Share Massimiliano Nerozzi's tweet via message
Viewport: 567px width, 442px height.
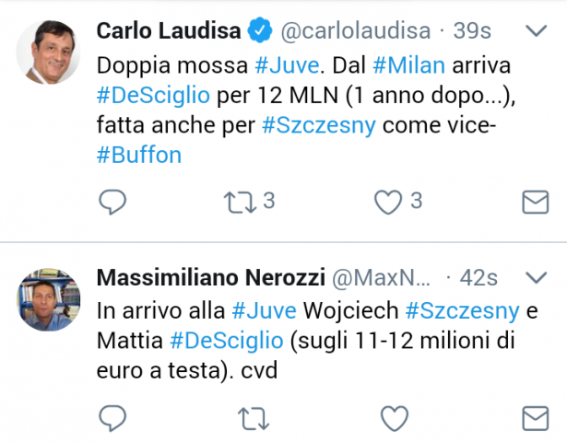click(536, 418)
